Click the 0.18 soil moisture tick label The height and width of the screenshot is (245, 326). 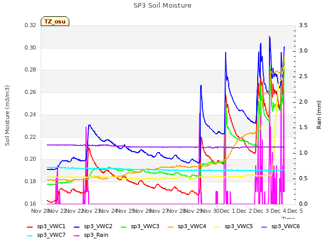pos(31,182)
